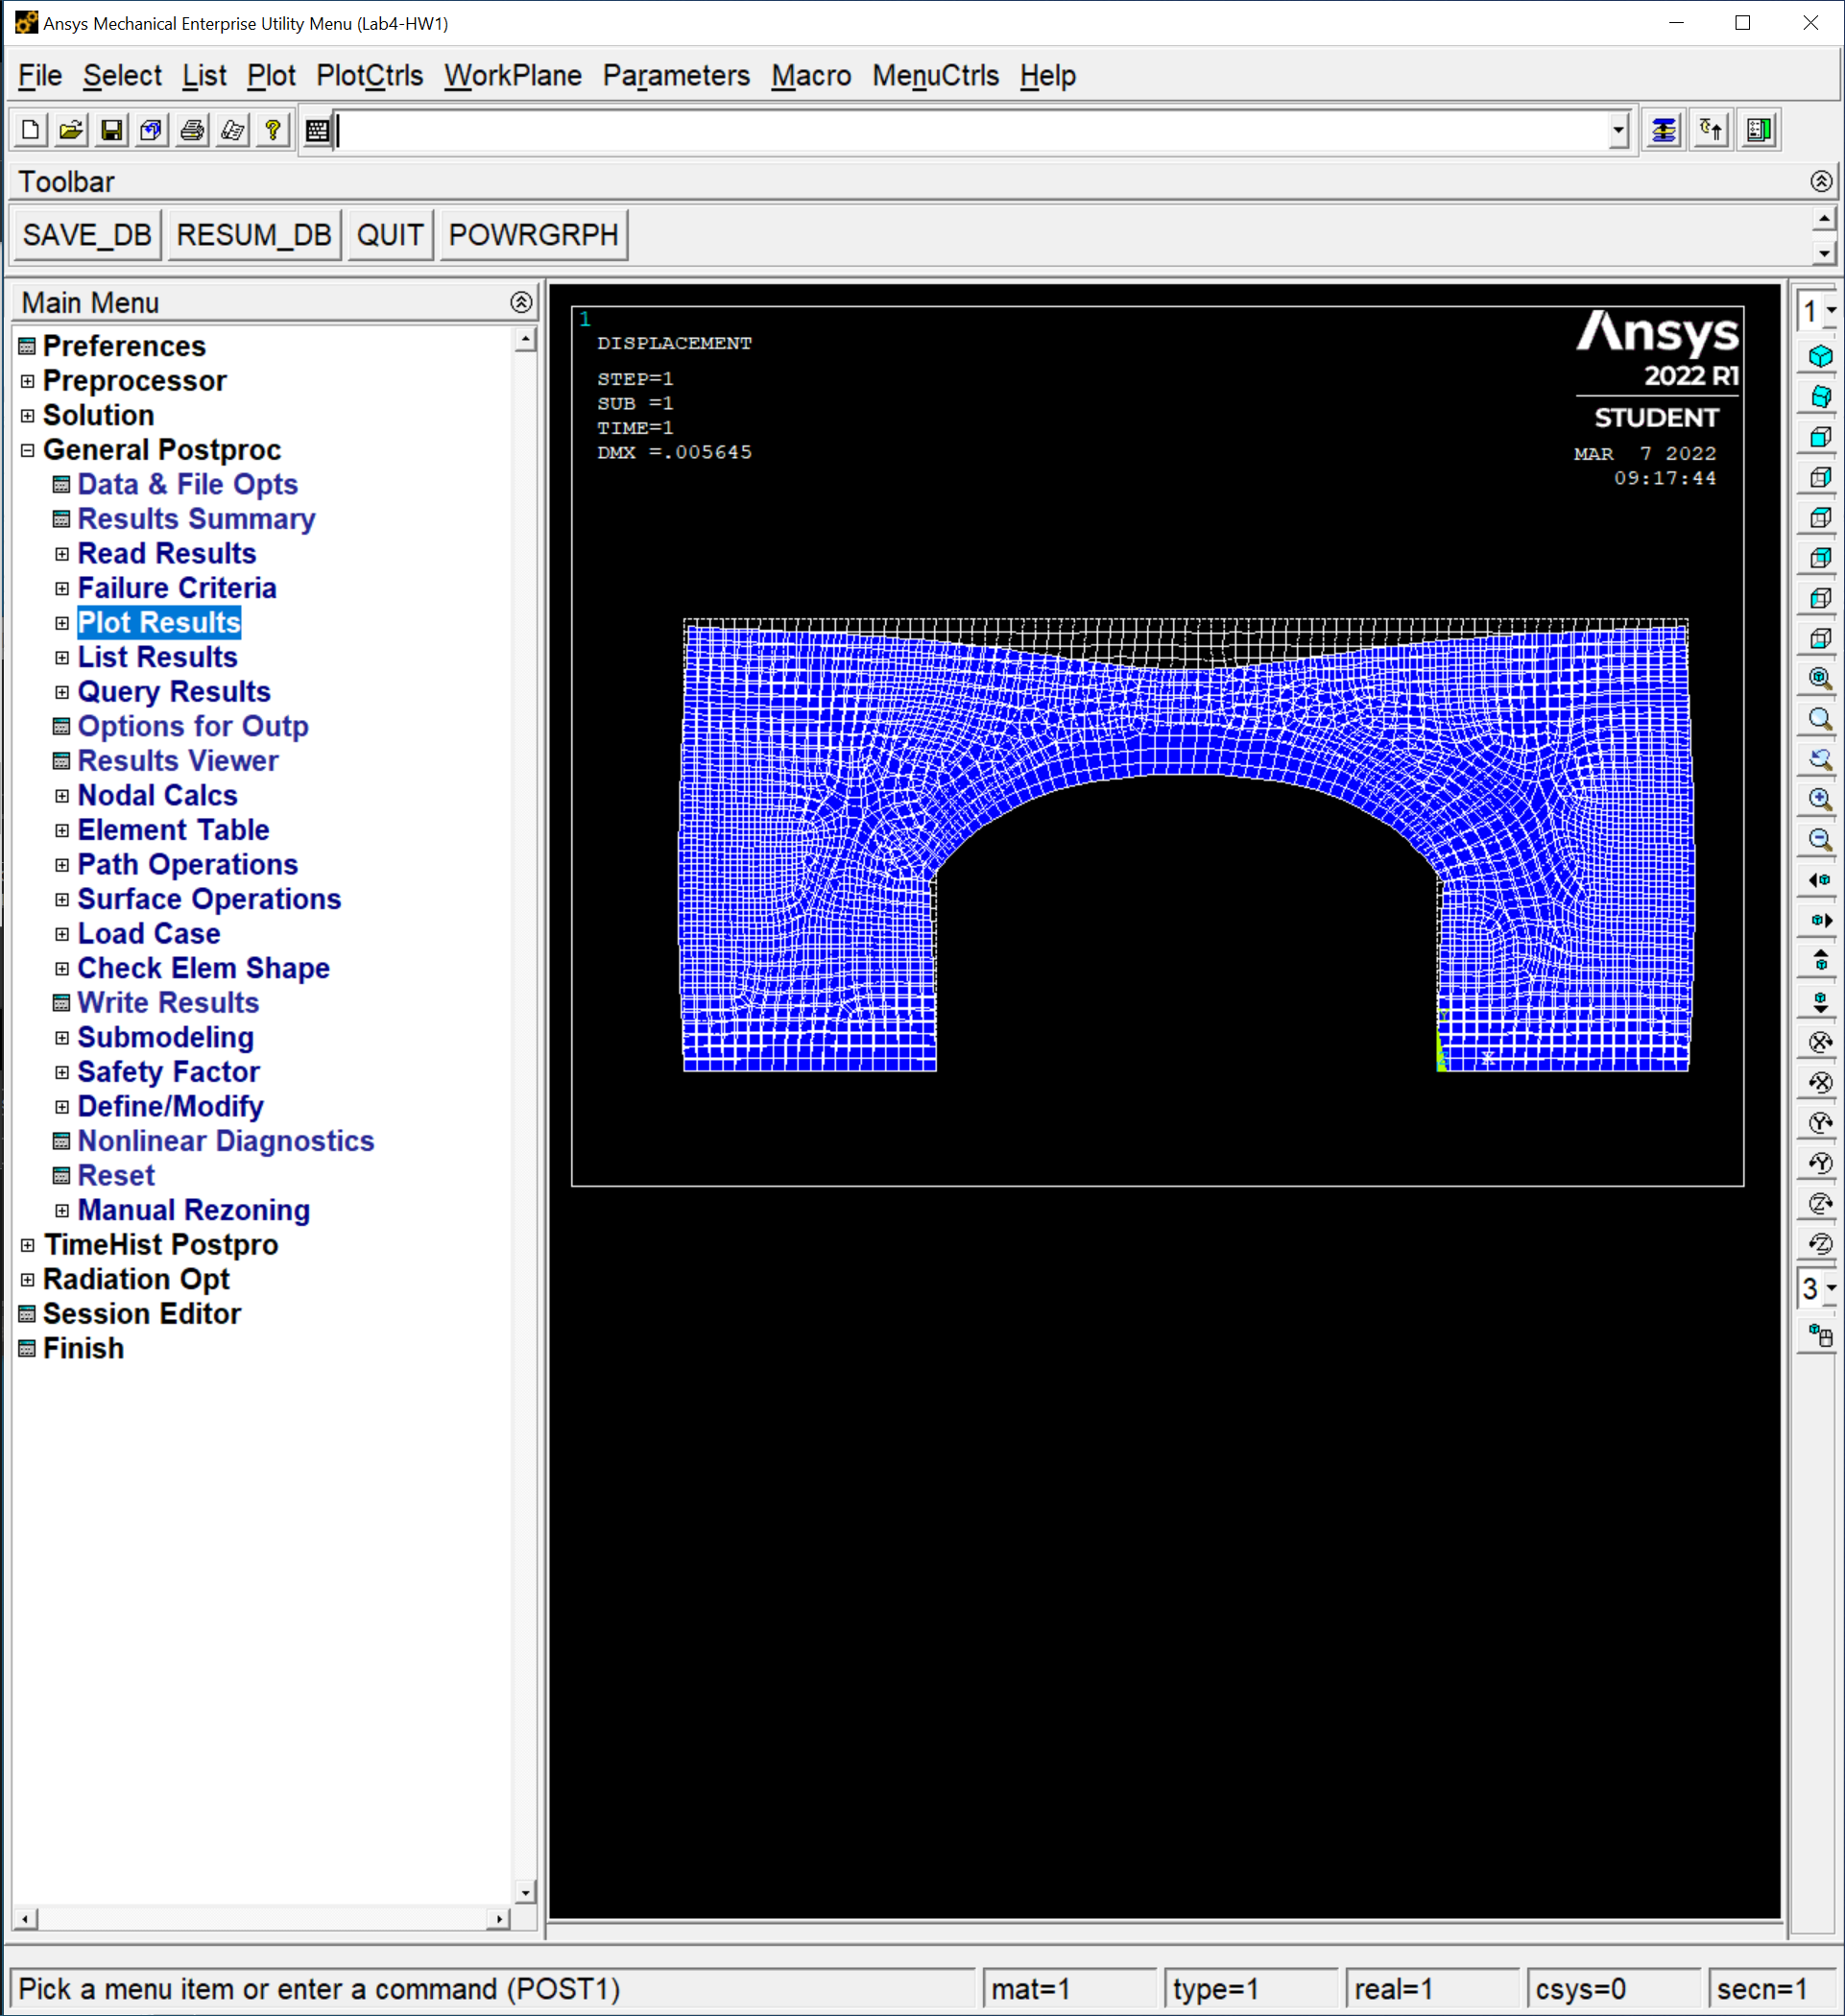Viewport: 1845px width, 2016px height.
Task: Open the active window number dropdown
Action: (1830, 311)
